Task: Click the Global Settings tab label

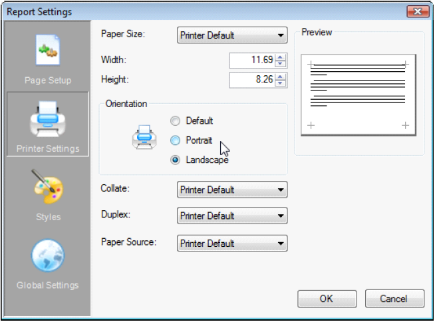Action: tap(48, 285)
